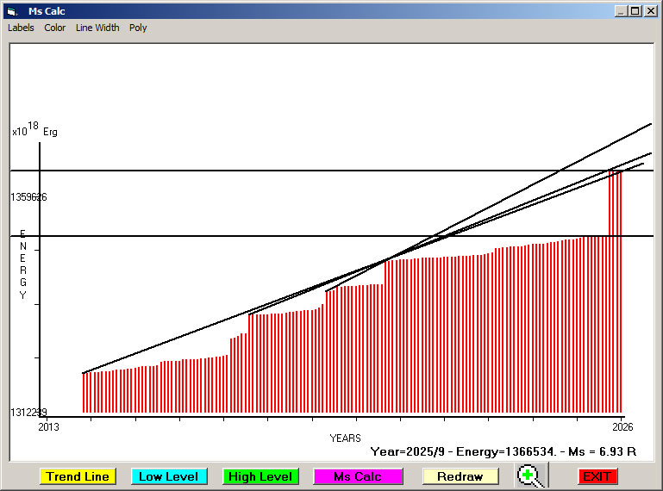This screenshot has height=491, width=663.
Task: Click the Redraw button
Action: pyautogui.click(x=460, y=476)
